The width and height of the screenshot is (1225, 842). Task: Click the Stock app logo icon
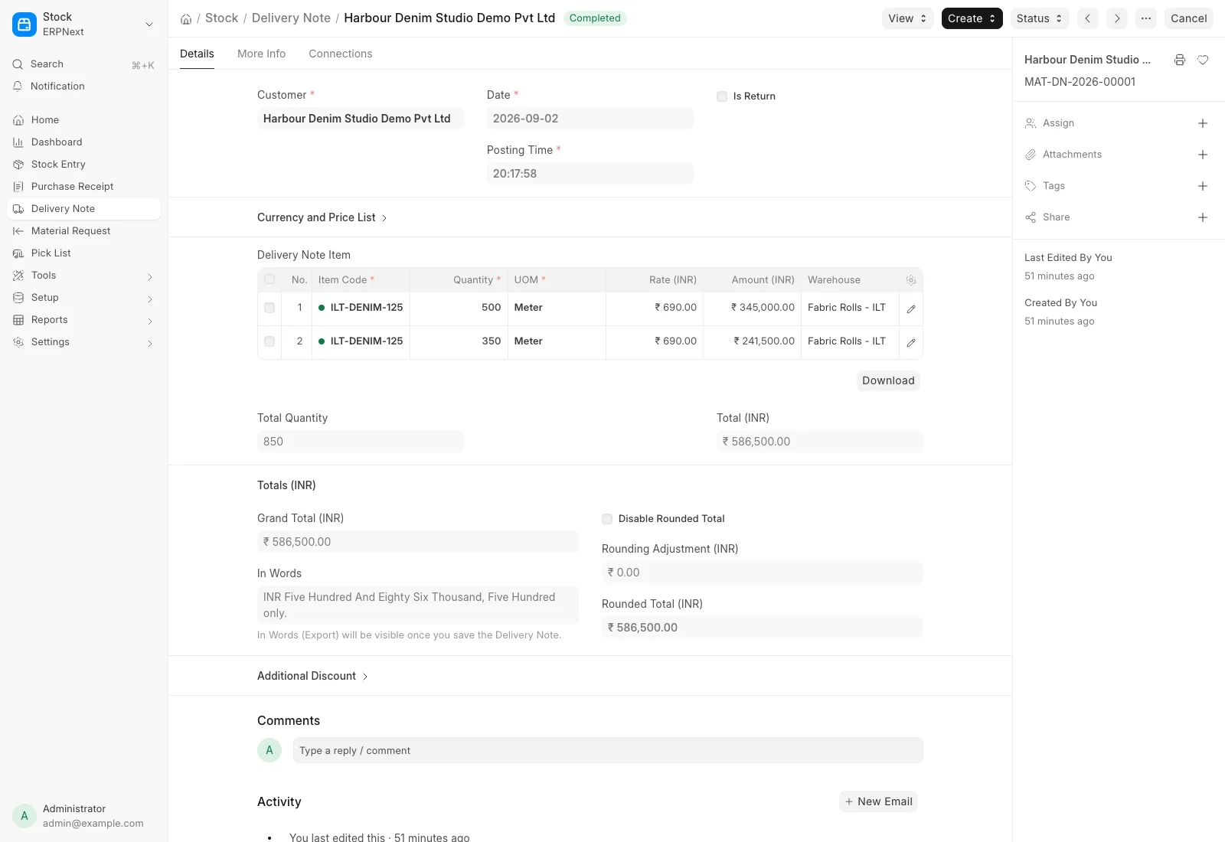tap(24, 24)
